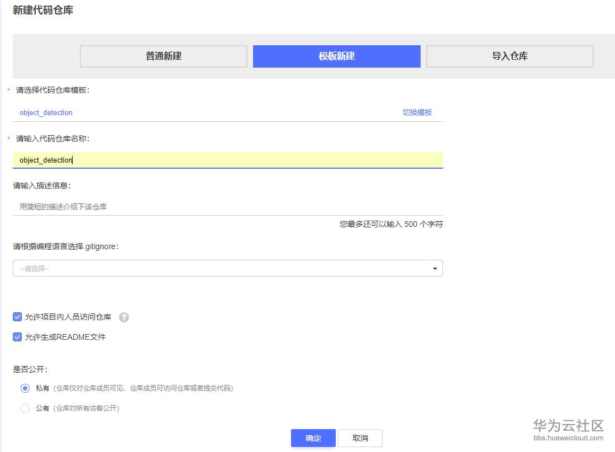The width and height of the screenshot is (615, 452).
Task: Choose the 公有 visibility radio option
Action: coord(25,408)
